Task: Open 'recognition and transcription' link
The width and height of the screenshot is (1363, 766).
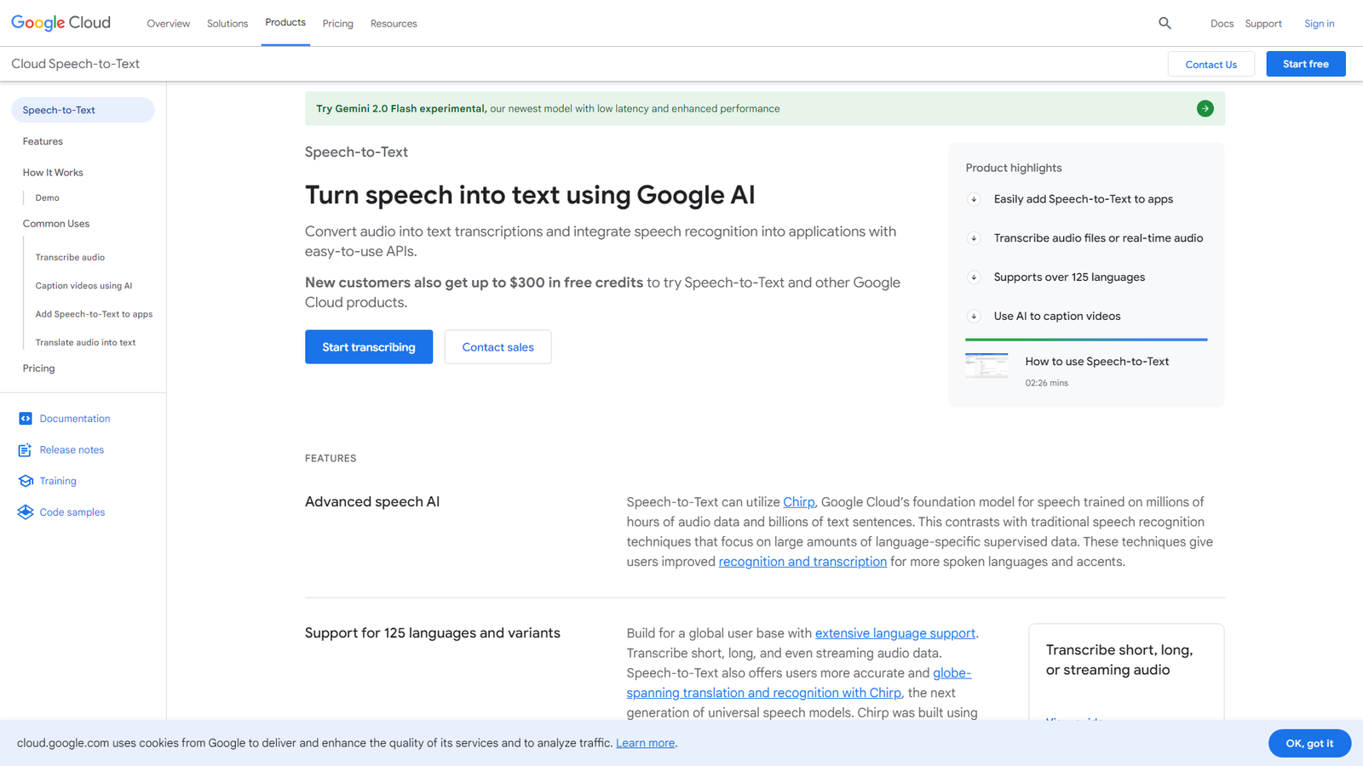Action: pos(802,562)
